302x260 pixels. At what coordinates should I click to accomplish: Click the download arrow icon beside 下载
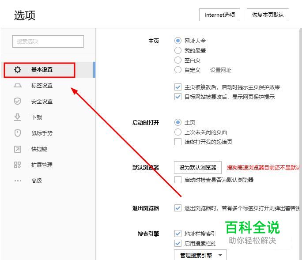pyautogui.click(x=18, y=117)
